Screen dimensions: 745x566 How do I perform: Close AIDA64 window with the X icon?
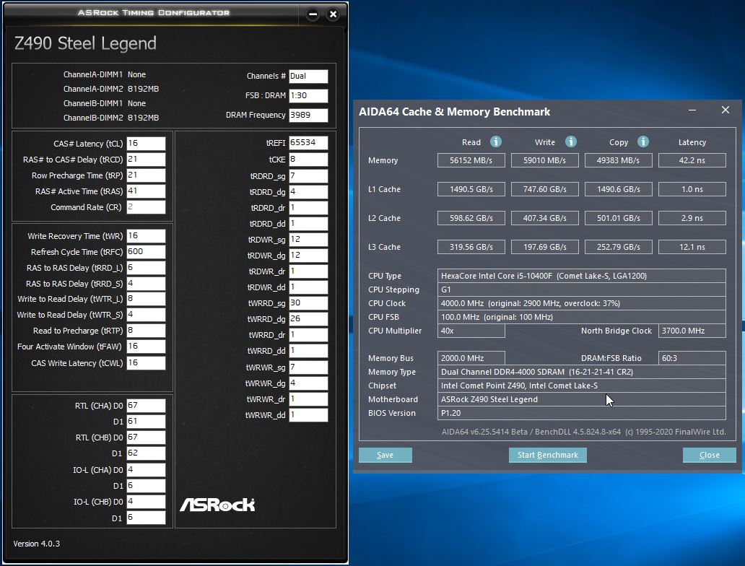[x=726, y=110]
